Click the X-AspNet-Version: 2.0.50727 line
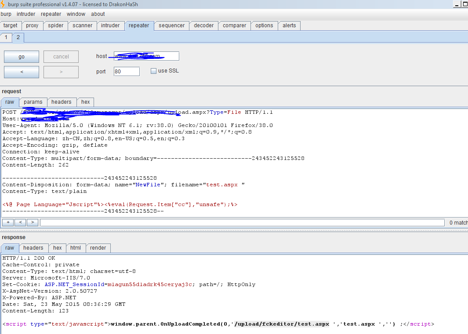The height and width of the screenshot is (334, 468). (50, 291)
